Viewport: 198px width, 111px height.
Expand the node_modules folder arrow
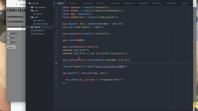click(30, 7)
